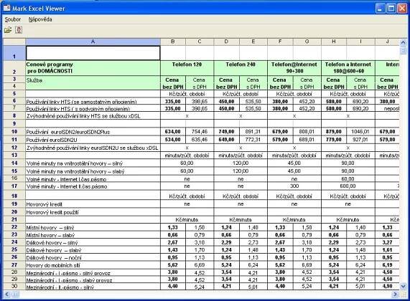Click 'Zvýhodněné používání linky HTS se službou xDSL'
Image resolution: width=410 pixels, height=301 pixels.
pos(83,116)
